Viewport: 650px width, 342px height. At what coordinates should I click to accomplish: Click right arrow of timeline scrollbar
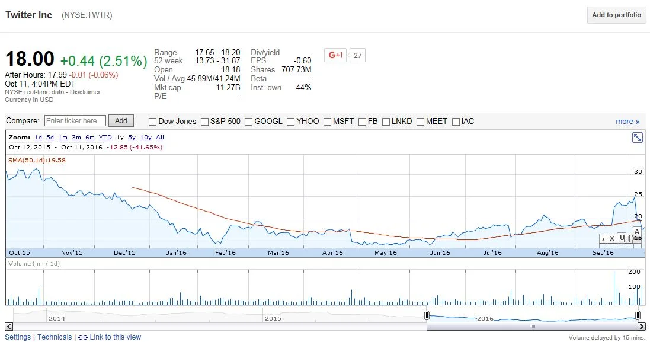point(641,326)
